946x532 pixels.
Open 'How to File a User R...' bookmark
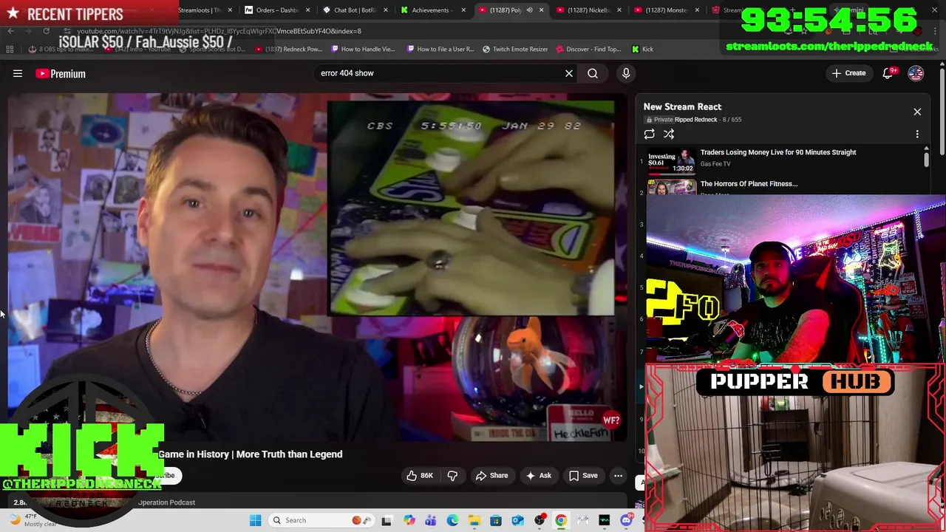coord(440,49)
